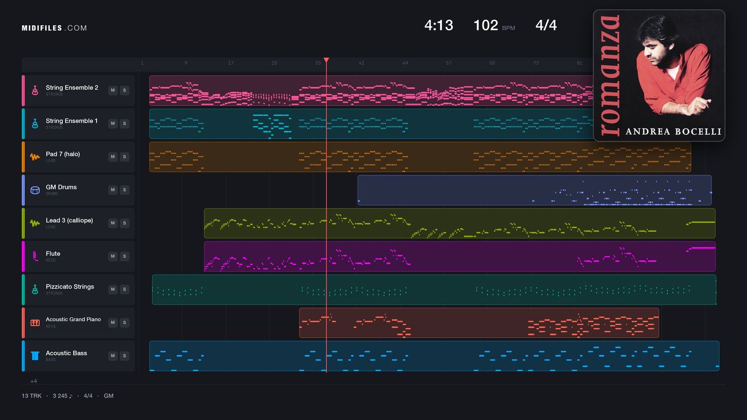The width and height of the screenshot is (747, 420).
Task: Expand the +4 hidden tracks indicator
Action: point(33,381)
